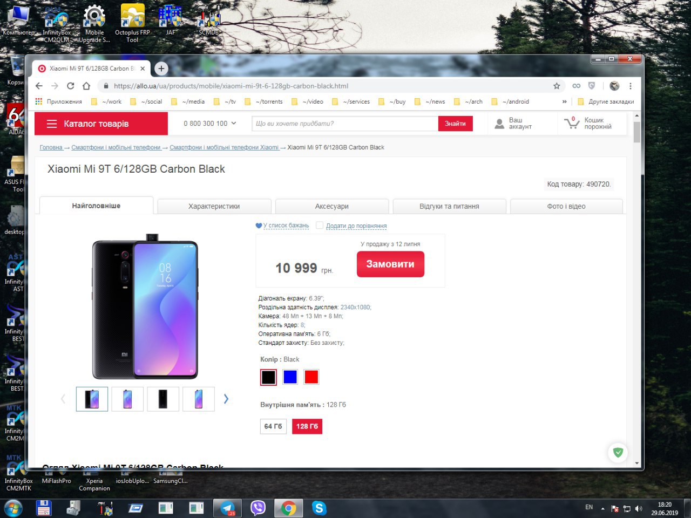Click the page vertical scrollbar down arrow
Image resolution: width=691 pixels, height=518 pixels.
[x=637, y=463]
